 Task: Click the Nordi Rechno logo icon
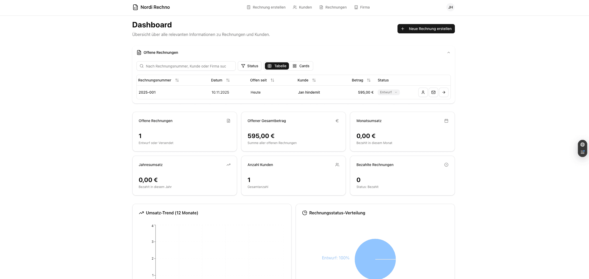[135, 7]
